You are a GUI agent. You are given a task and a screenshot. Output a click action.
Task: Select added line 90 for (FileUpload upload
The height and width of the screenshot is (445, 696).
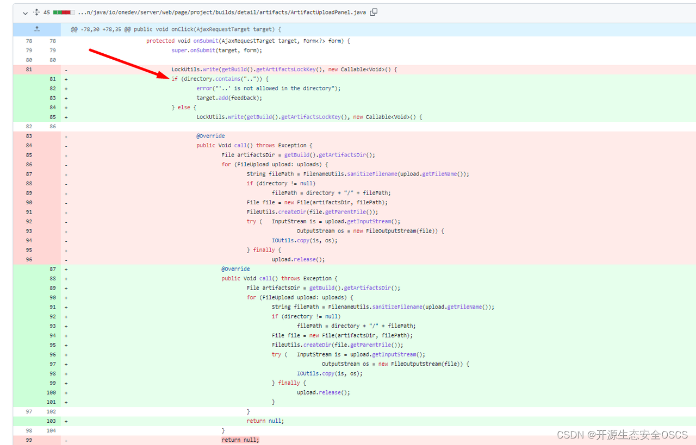300,298
